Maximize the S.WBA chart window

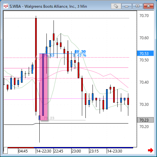(x=138, y=6)
